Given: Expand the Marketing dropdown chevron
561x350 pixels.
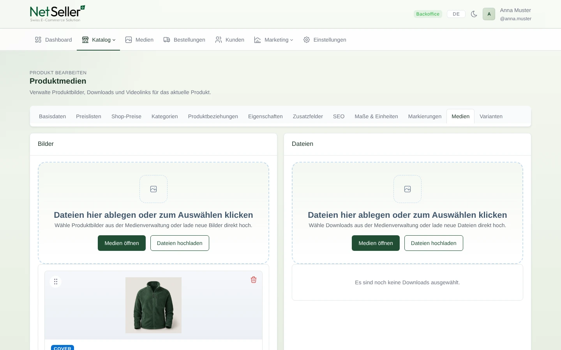Looking at the screenshot, I should click(x=291, y=40).
